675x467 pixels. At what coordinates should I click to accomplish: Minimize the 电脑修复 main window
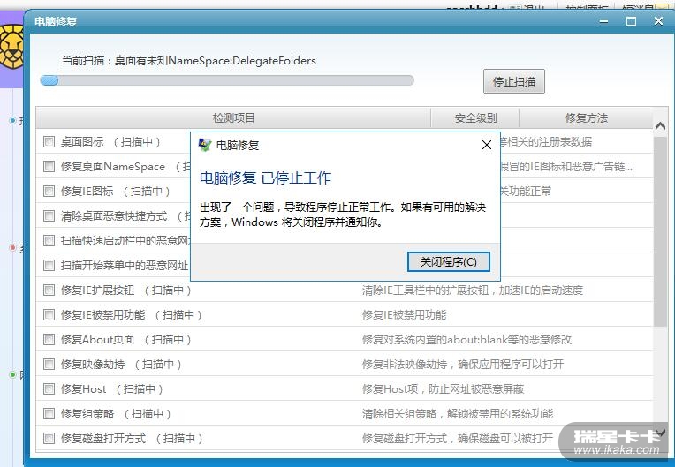[x=604, y=21]
